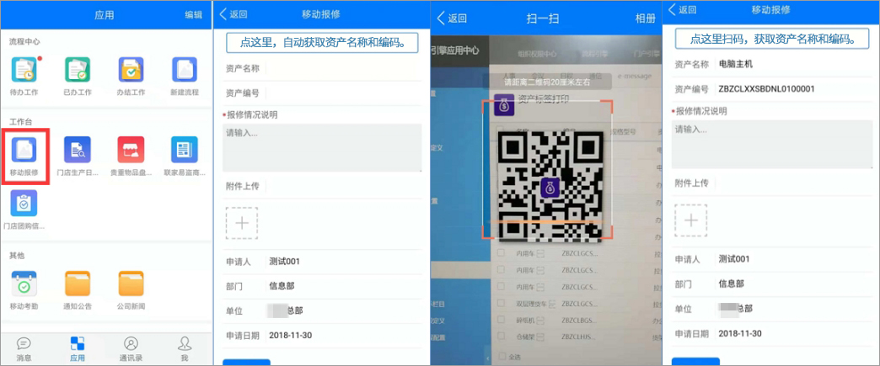Screen dimensions: 880x366
Task: Click the 资产标签打印 purple icon
Action: pos(505,104)
